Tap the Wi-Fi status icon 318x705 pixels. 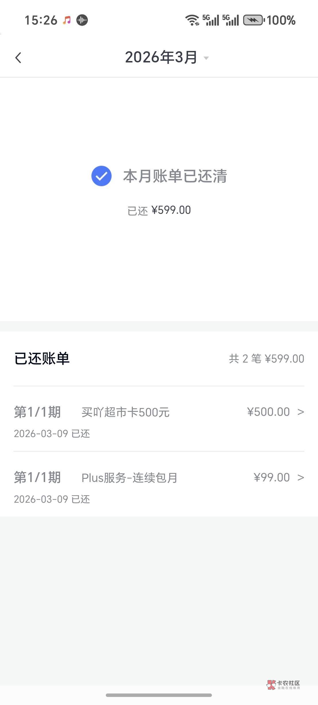(192, 20)
